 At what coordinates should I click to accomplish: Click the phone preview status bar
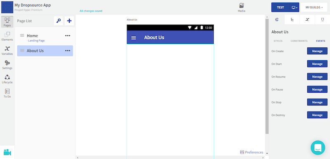pyautogui.click(x=170, y=28)
